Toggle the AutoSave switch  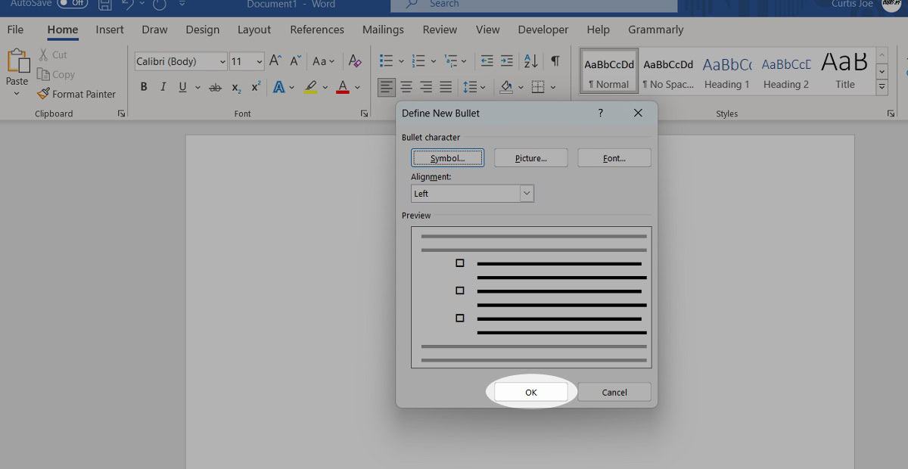tap(72, 4)
